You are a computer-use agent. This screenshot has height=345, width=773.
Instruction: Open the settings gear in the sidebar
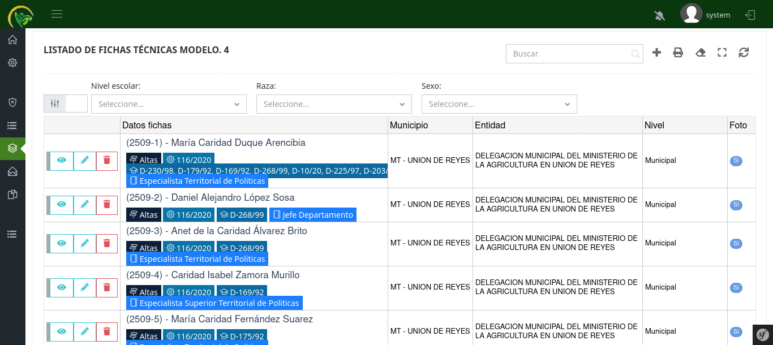pyautogui.click(x=12, y=63)
